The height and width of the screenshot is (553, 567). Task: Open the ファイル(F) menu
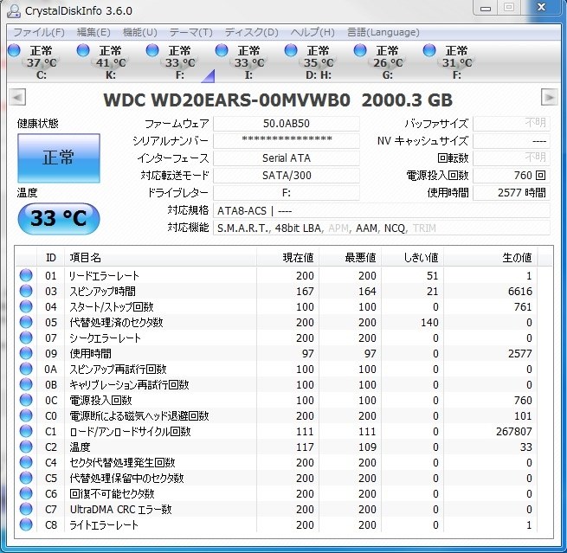tap(39, 33)
